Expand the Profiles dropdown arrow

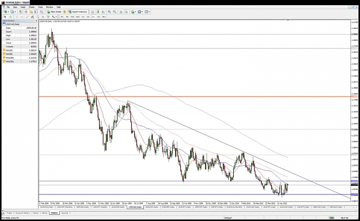tap(15, 12)
